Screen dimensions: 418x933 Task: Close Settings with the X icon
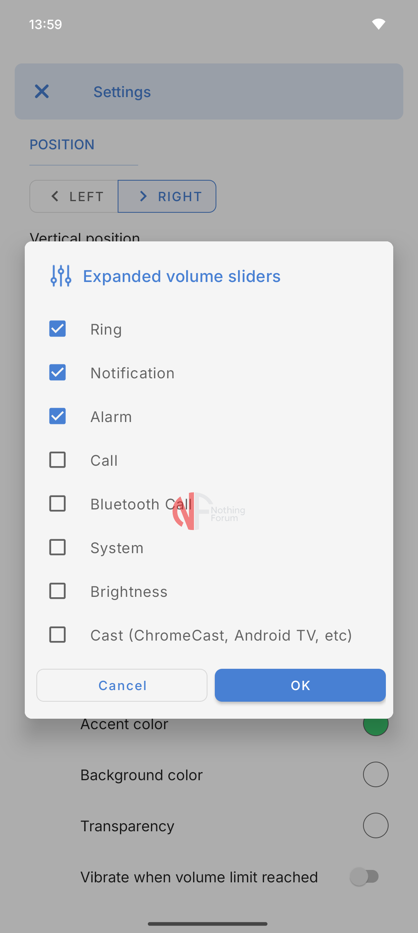(x=42, y=92)
